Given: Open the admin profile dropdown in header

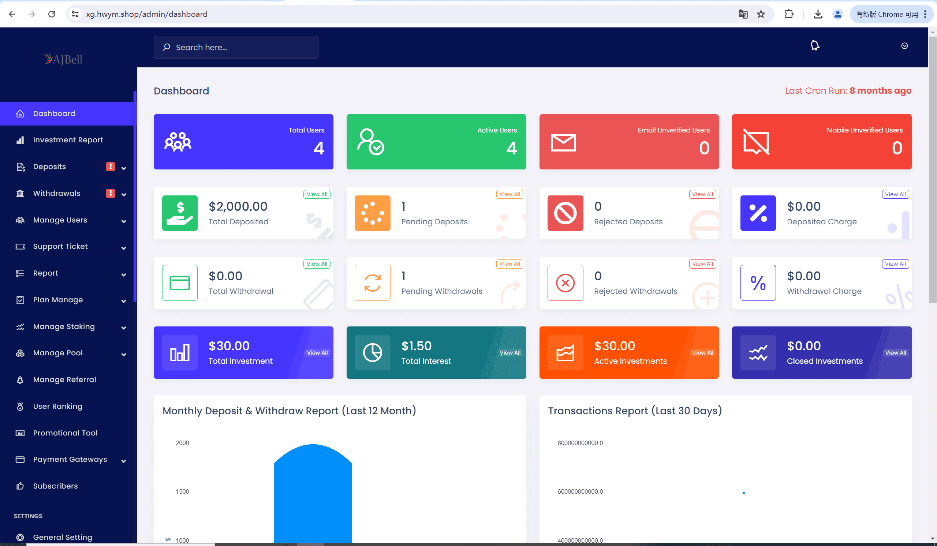Looking at the screenshot, I should 904,46.
